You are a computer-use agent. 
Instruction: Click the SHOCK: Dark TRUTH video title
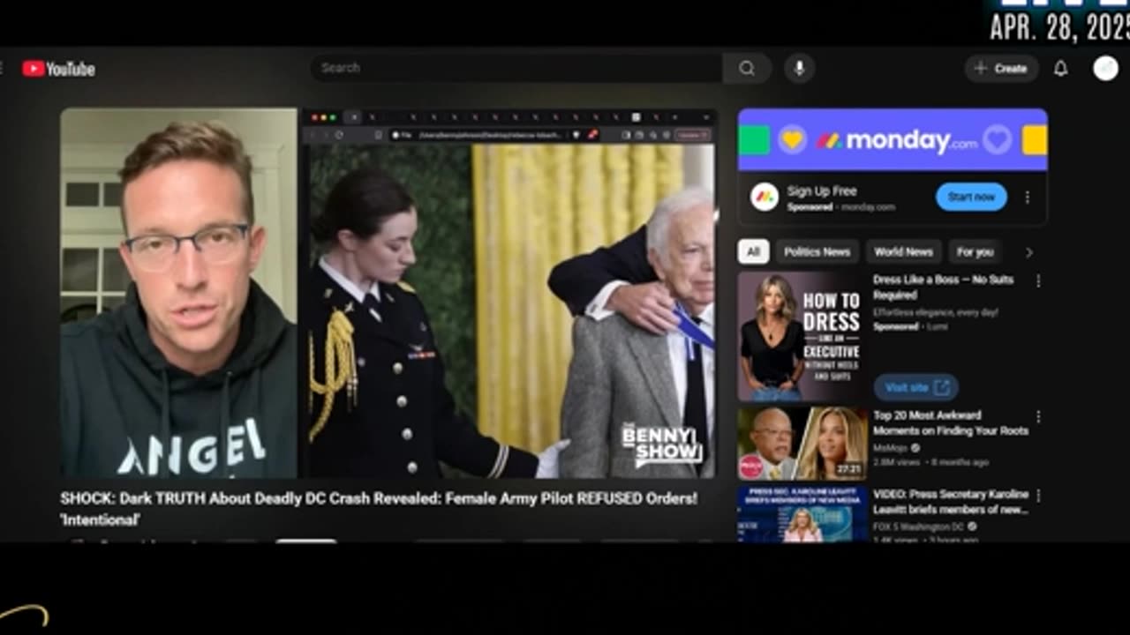coord(379,509)
